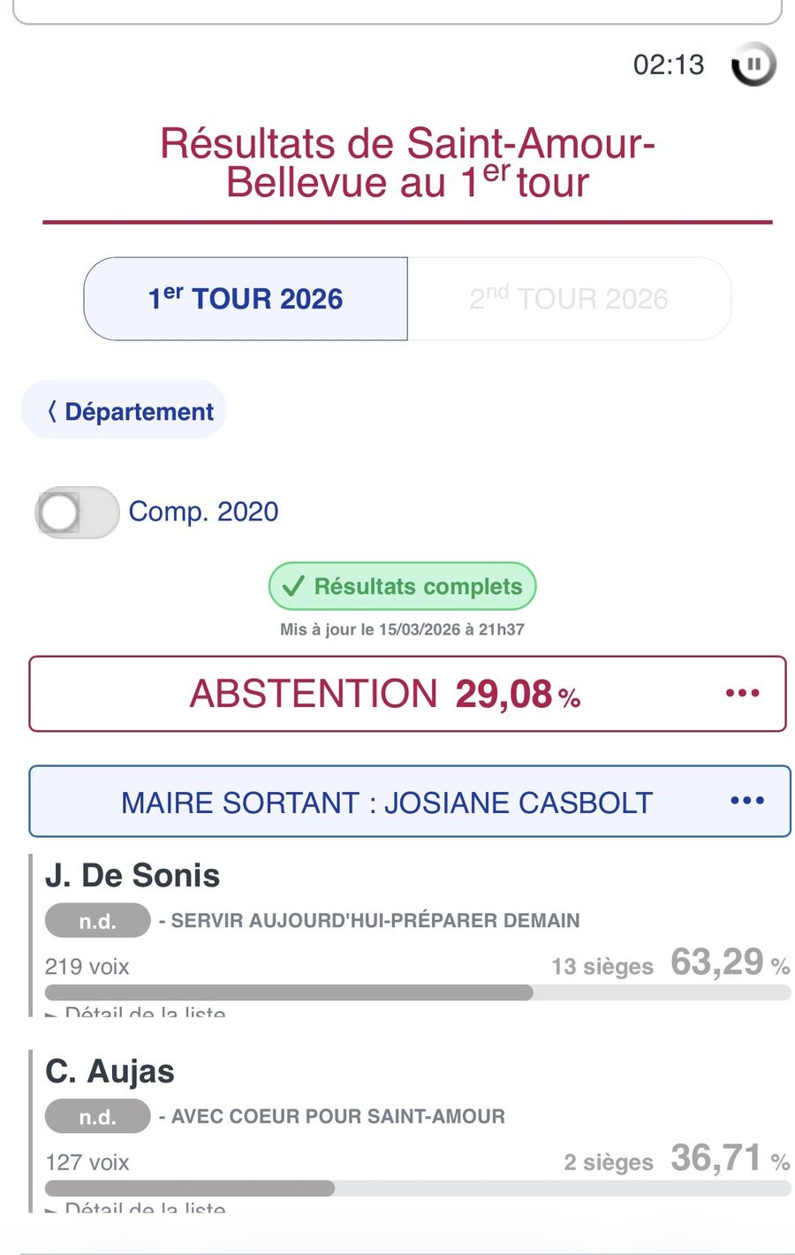The height and width of the screenshot is (1255, 795).
Task: Click the J. De Sonis candidate name
Action: tap(132, 875)
